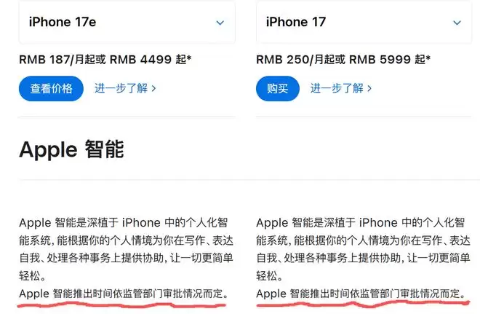The width and height of the screenshot is (480, 314).
Task: Click the arrow after iPhone 17's 进一步了解
Action: (369, 89)
